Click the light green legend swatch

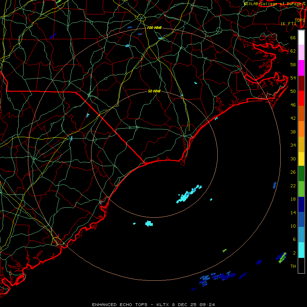(x=301, y=189)
